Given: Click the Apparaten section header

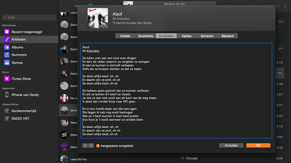Looking at the screenshot, I should click(x=8, y=88).
